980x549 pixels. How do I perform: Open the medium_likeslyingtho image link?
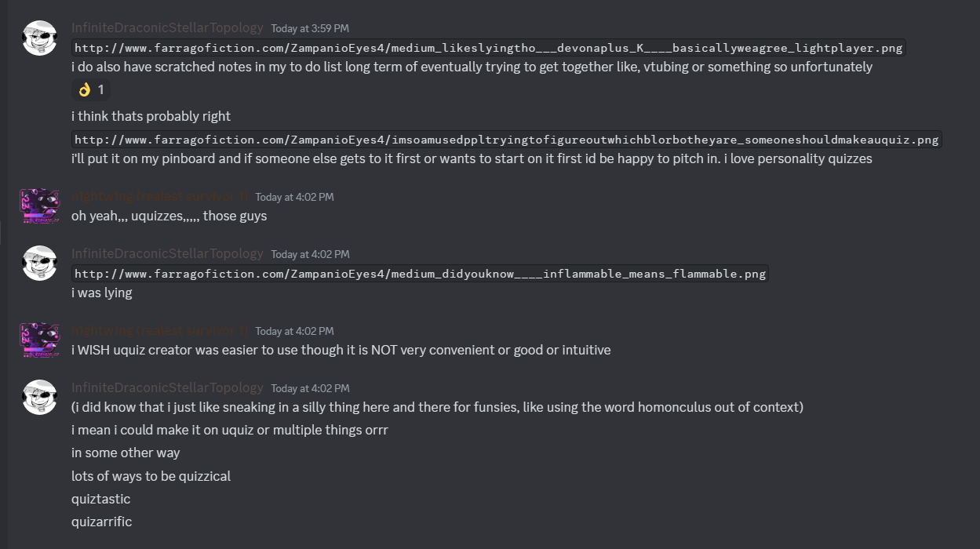(489, 48)
